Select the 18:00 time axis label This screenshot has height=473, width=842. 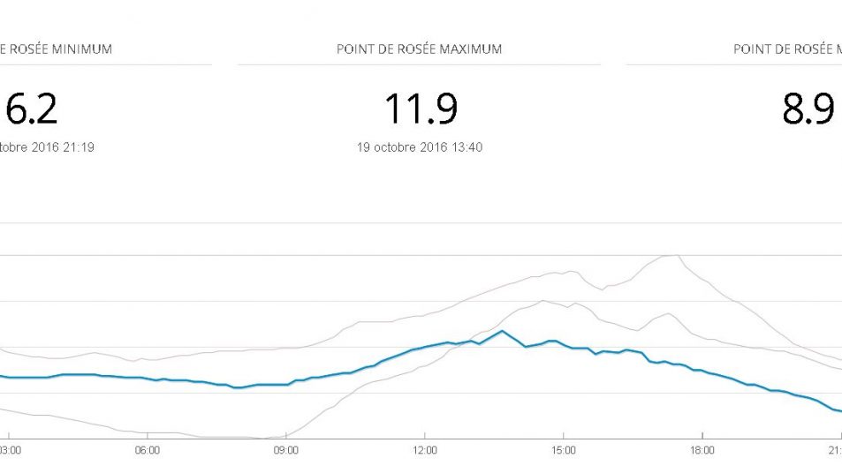[x=702, y=450]
